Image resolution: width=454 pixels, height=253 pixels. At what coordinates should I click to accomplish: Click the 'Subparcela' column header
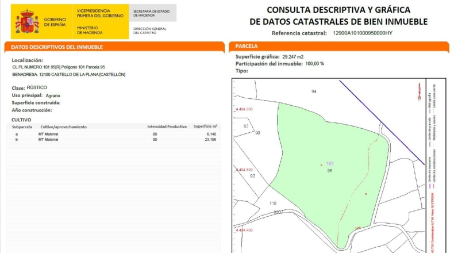[22, 127]
